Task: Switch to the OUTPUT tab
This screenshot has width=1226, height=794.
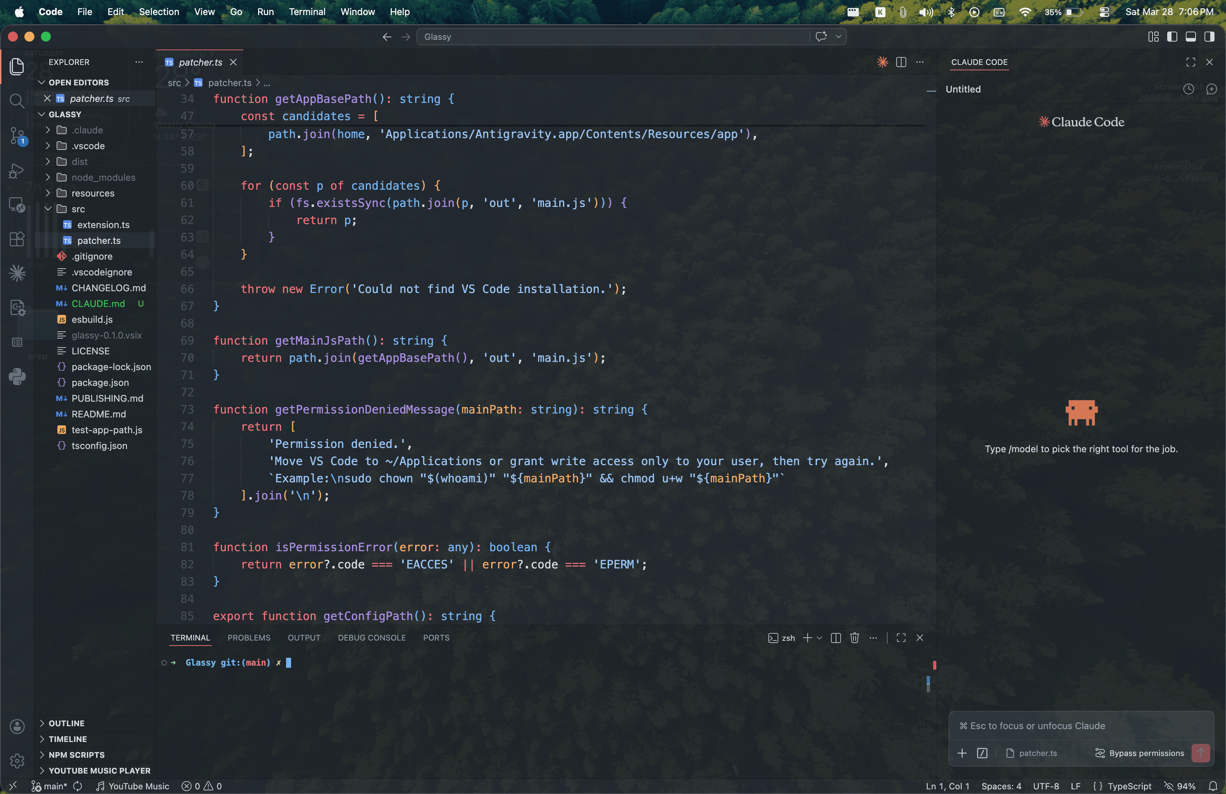Action: [x=304, y=637]
